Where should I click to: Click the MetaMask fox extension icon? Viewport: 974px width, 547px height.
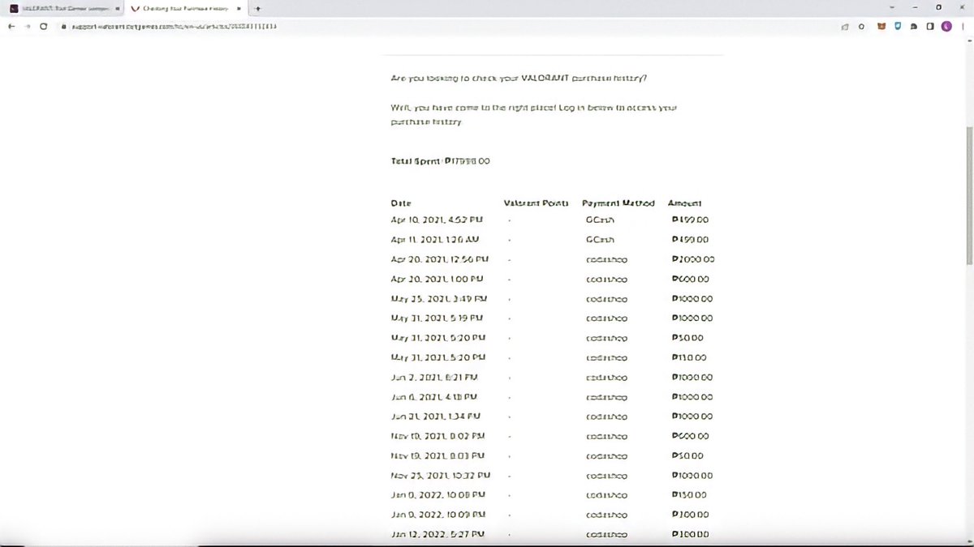882,26
